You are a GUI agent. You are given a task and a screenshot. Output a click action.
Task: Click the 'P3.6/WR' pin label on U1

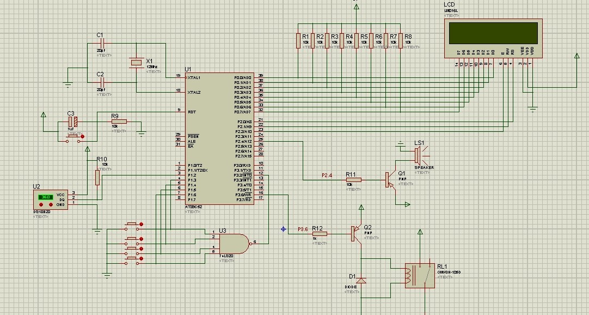coord(243,195)
